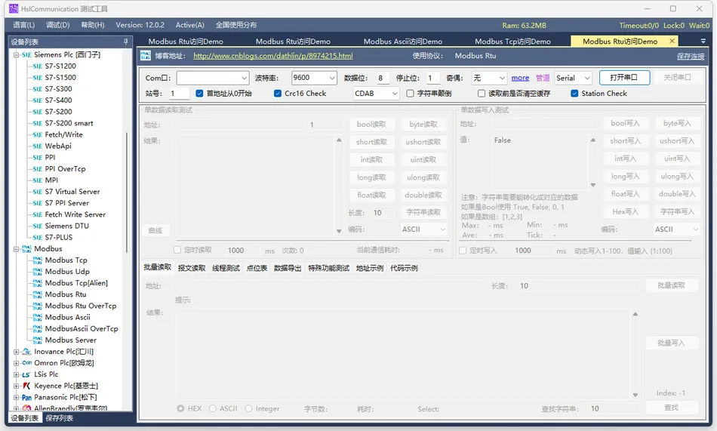Screen dimensions: 717x431
Task: Click the Omron Plc brand icon
Action: click(27, 363)
